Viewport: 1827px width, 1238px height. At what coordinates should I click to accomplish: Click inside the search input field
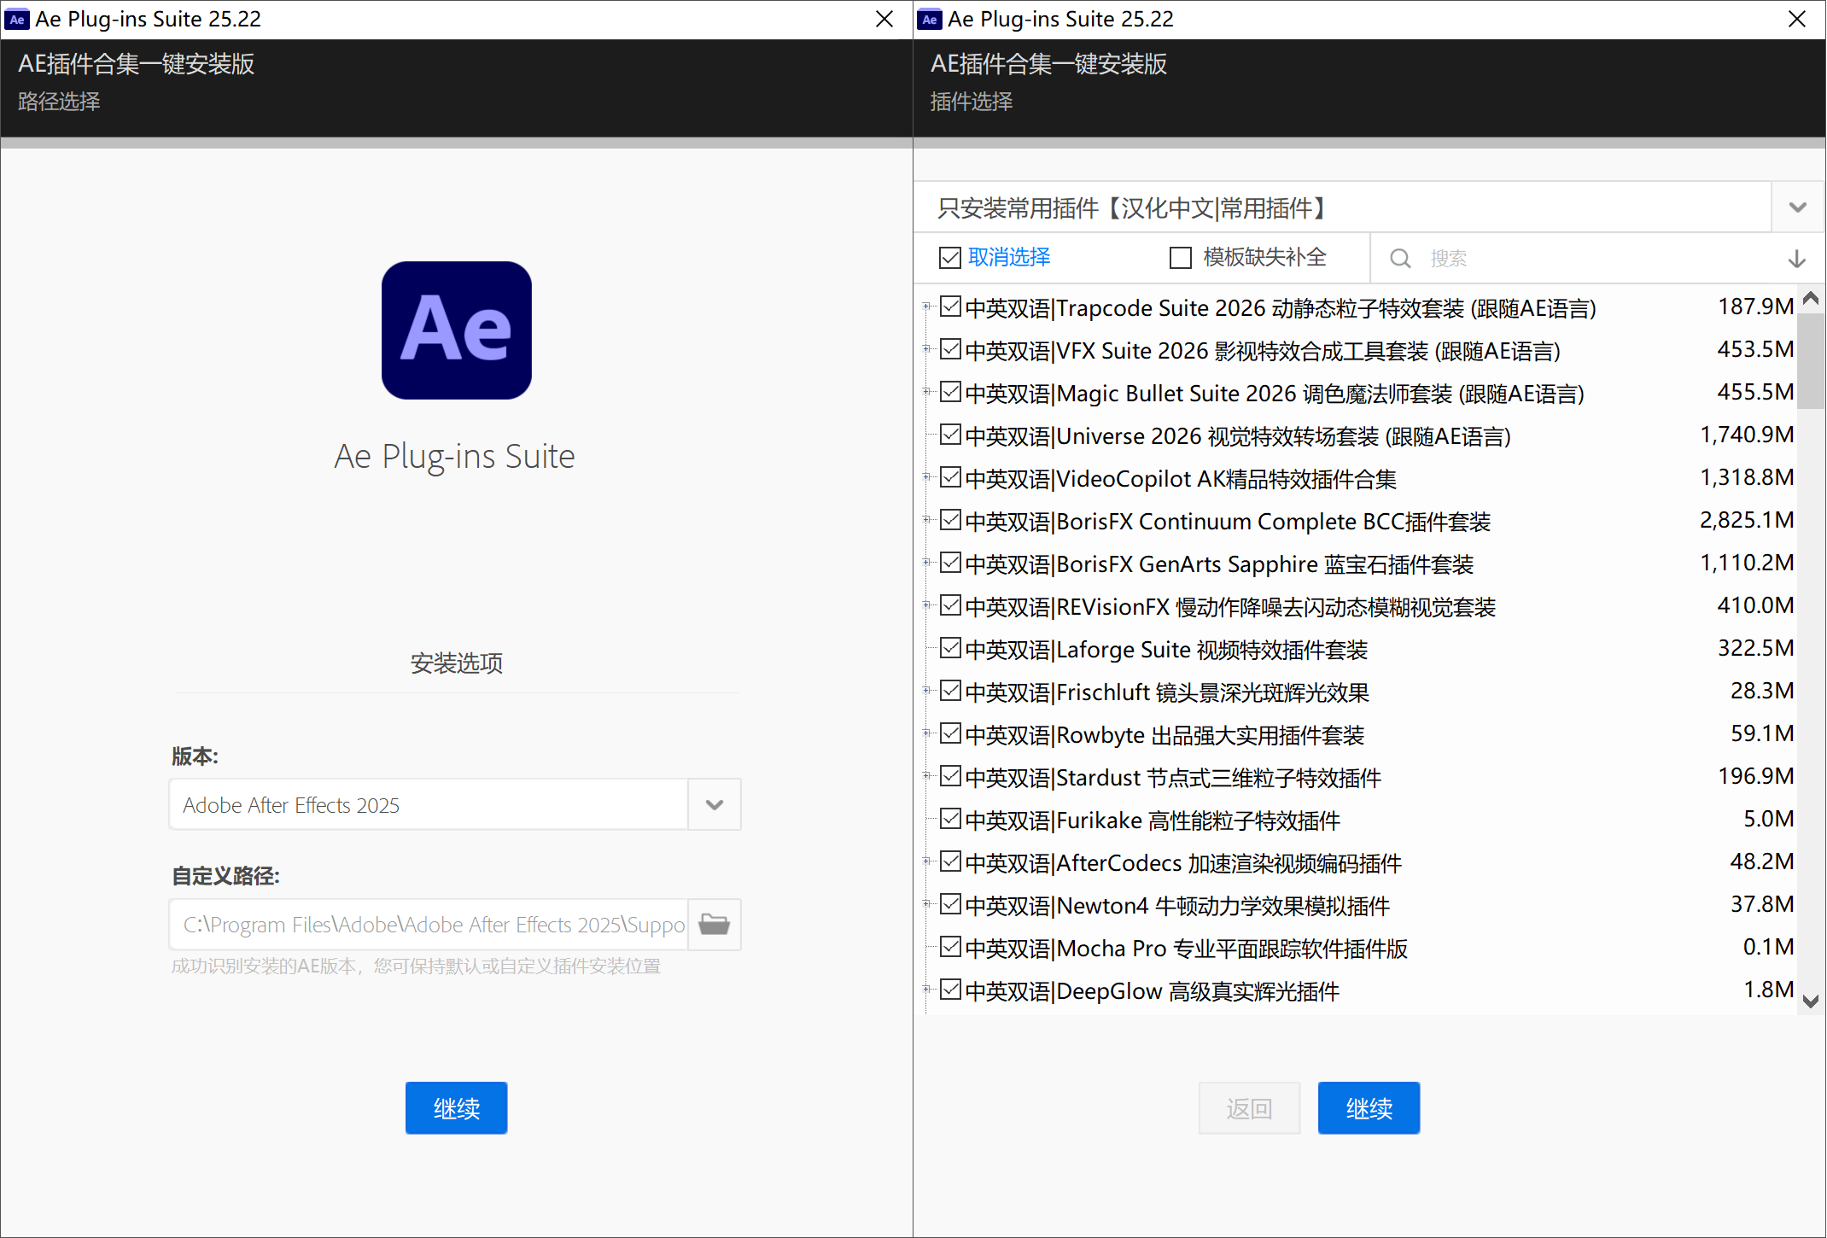coord(1537,258)
